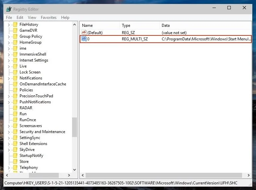Image resolution: width=256 pixels, height=190 pixels.
Task: Open the File menu
Action: point(9,18)
